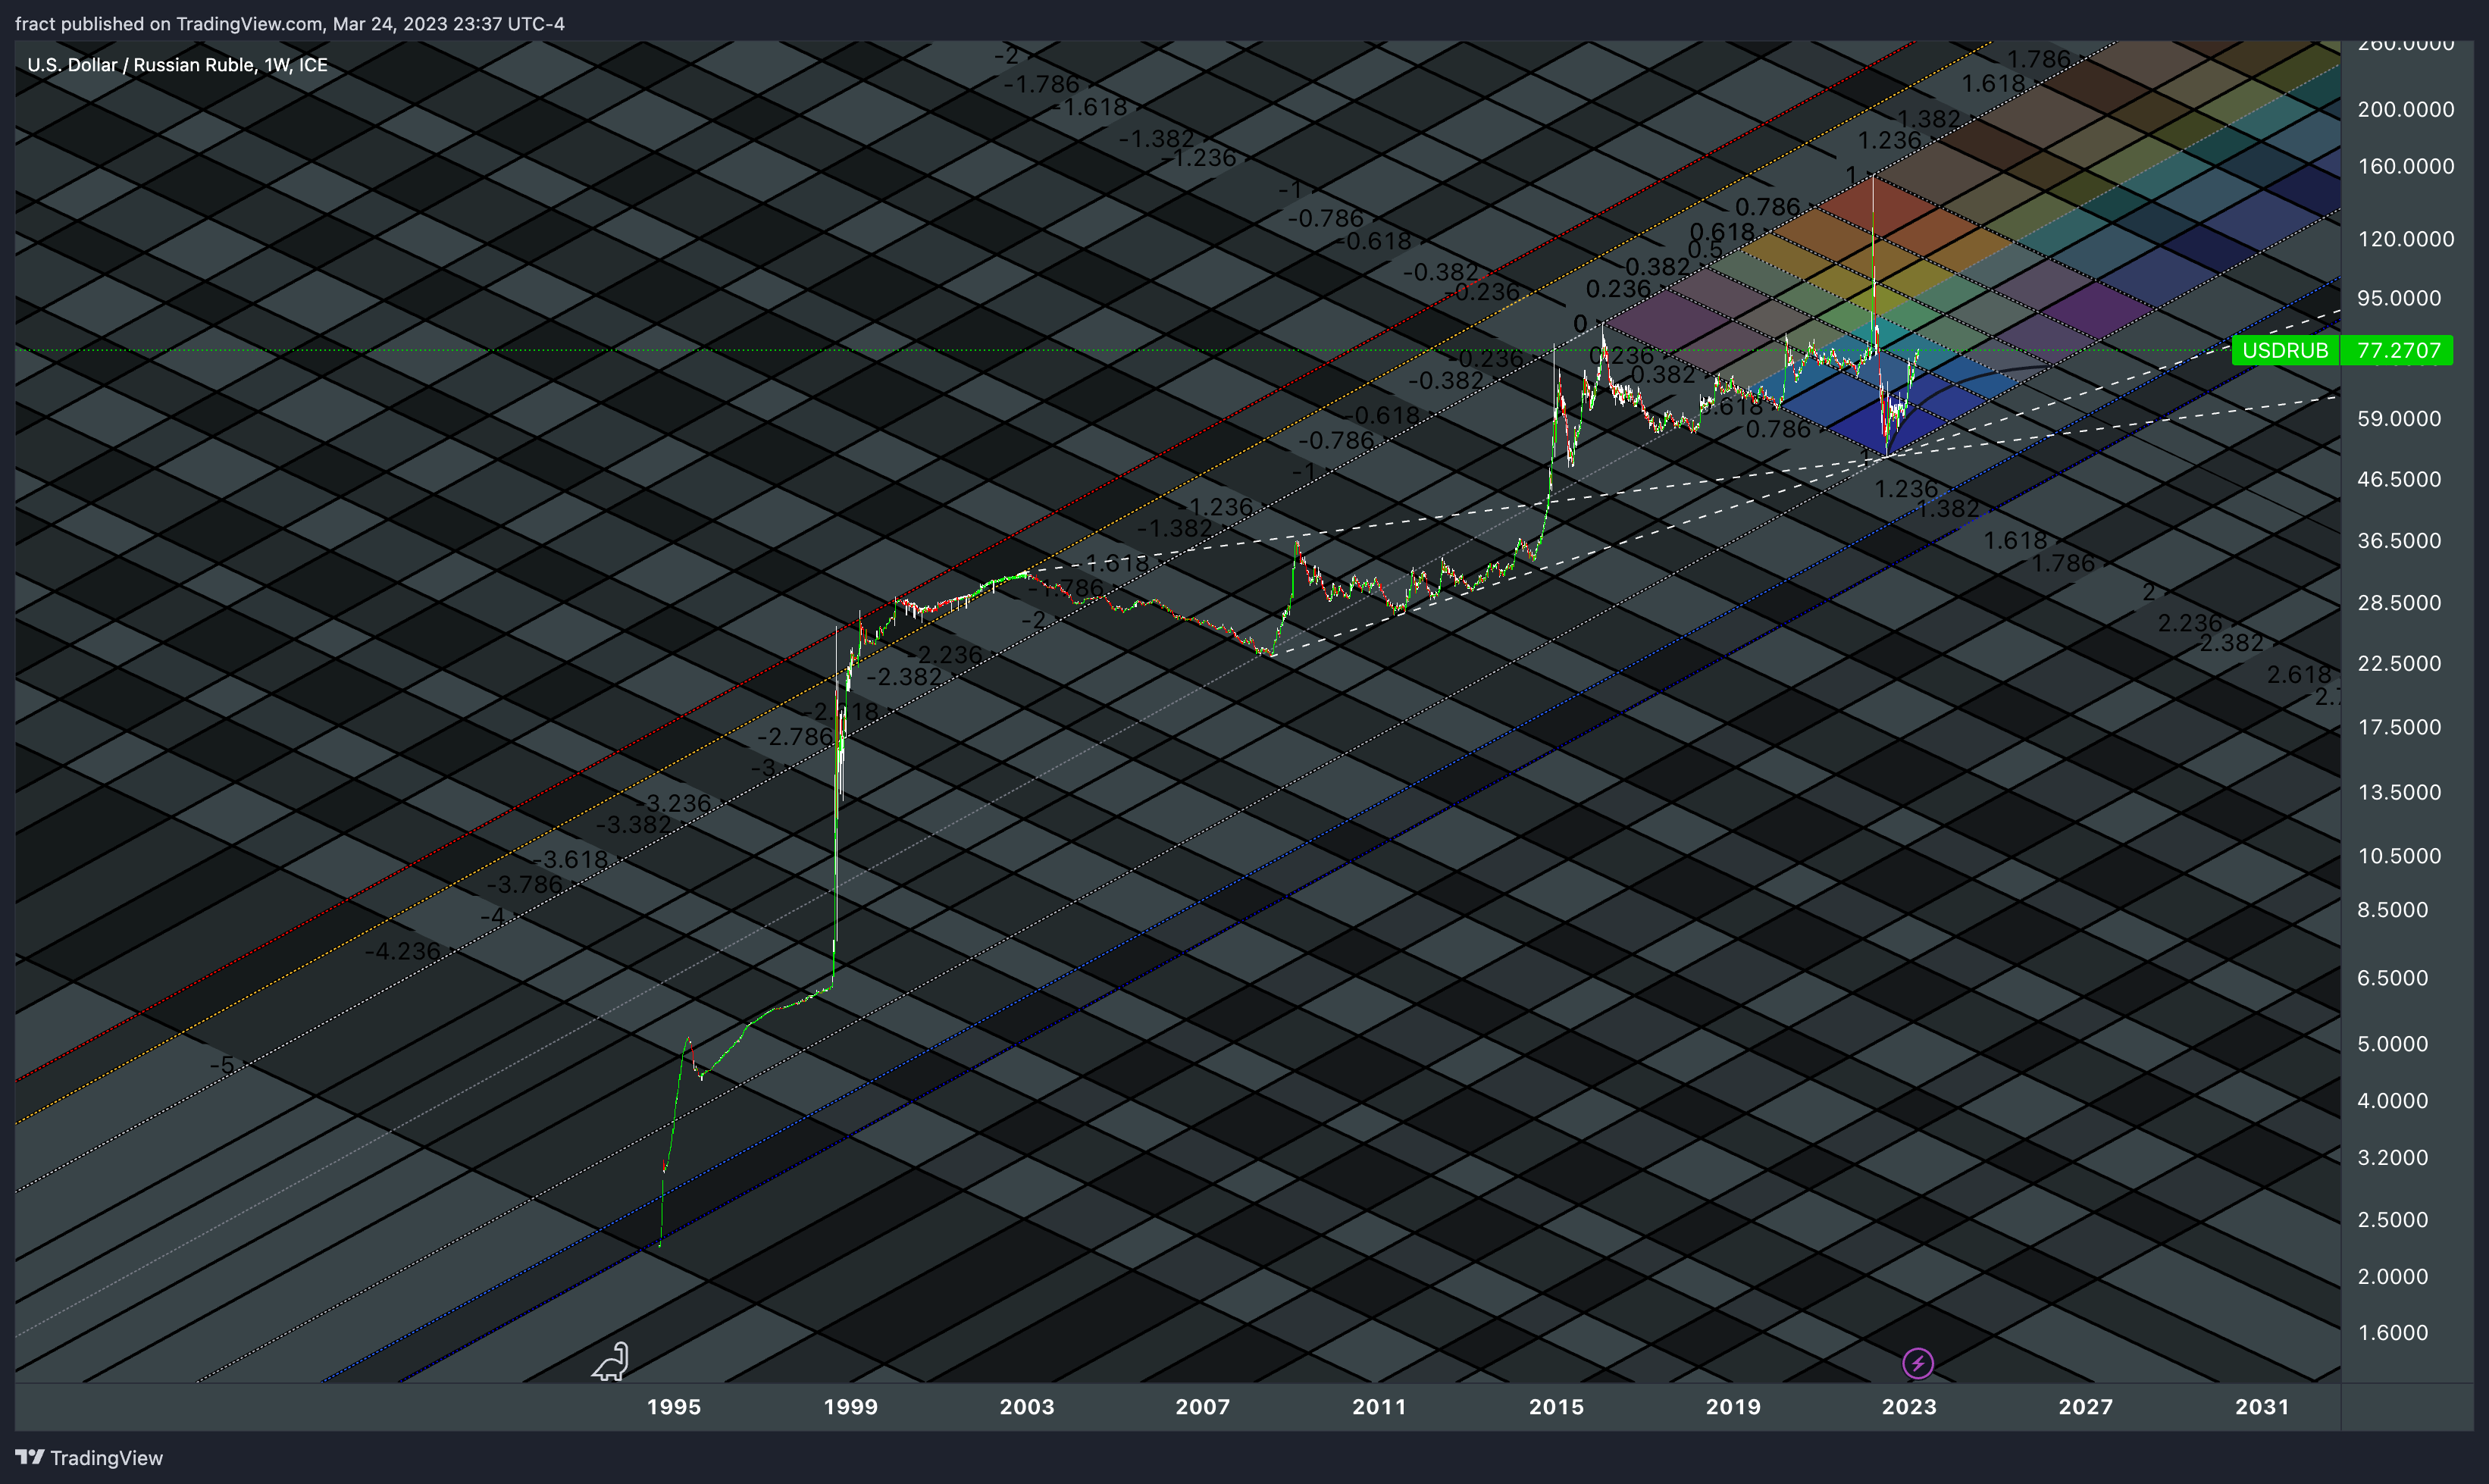Click the -4.236 Fibonacci level label
Image resolution: width=2489 pixels, height=1484 pixels.
tap(402, 951)
